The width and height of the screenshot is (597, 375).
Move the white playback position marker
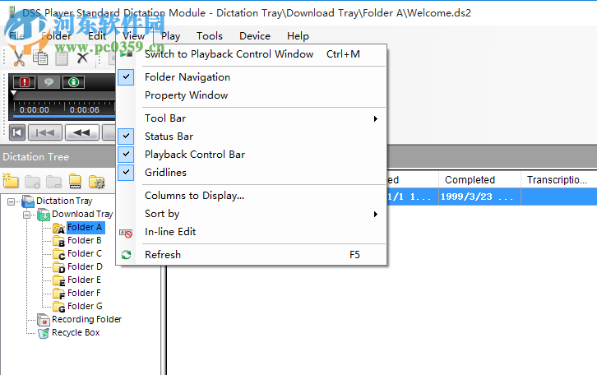[14, 93]
